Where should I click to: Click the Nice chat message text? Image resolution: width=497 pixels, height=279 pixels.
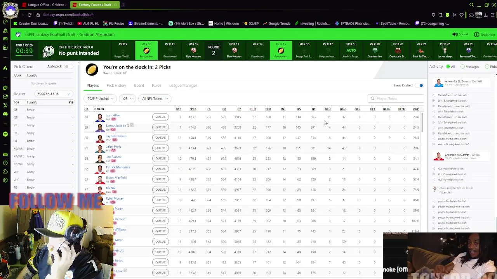point(446,192)
